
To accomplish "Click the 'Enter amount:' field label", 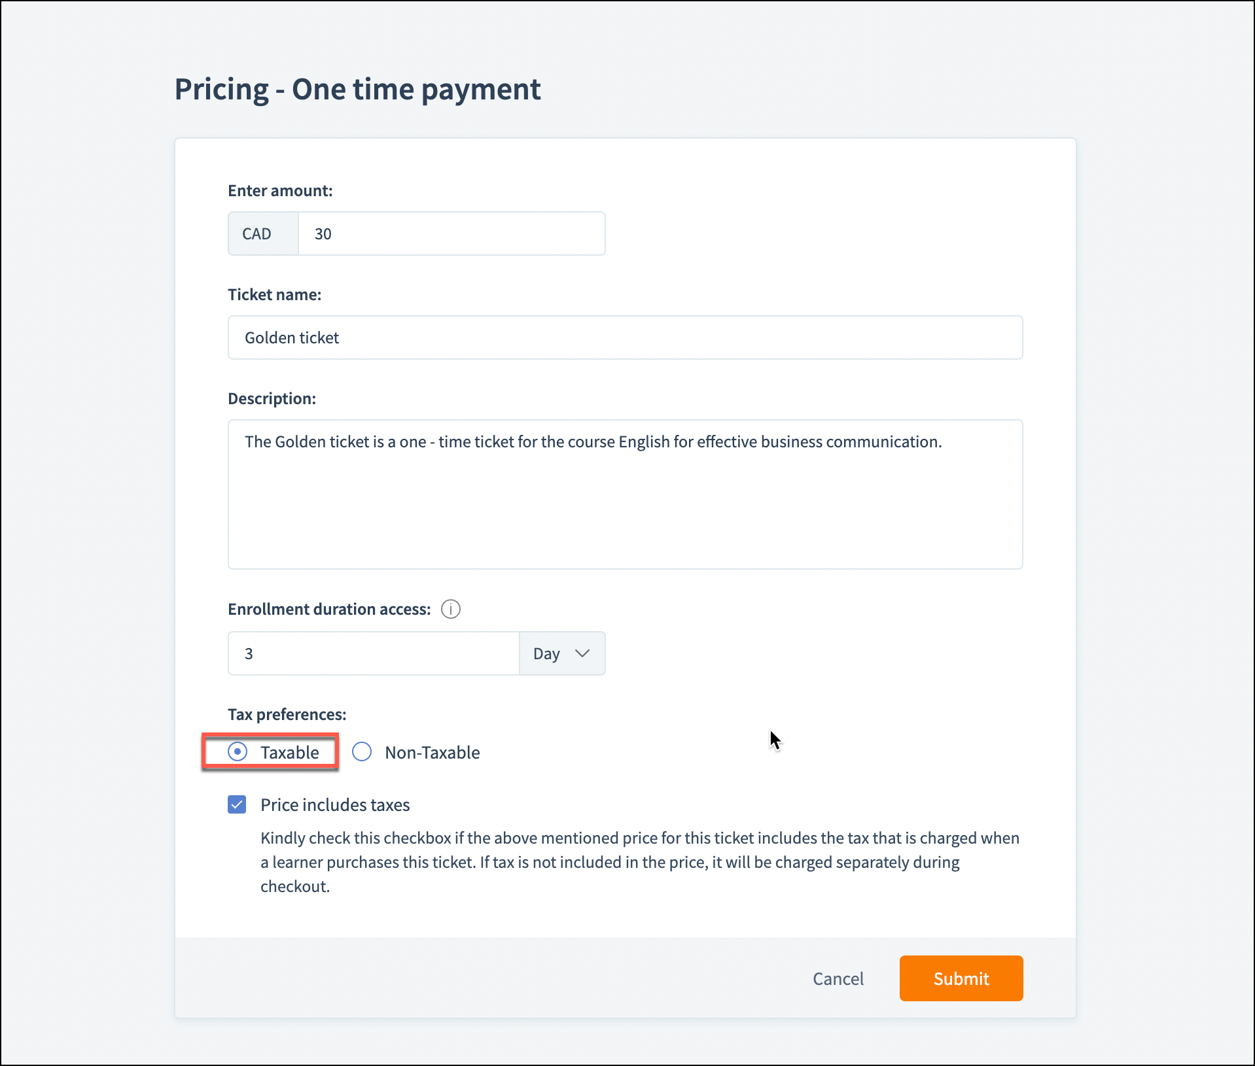I will pyautogui.click(x=280, y=190).
